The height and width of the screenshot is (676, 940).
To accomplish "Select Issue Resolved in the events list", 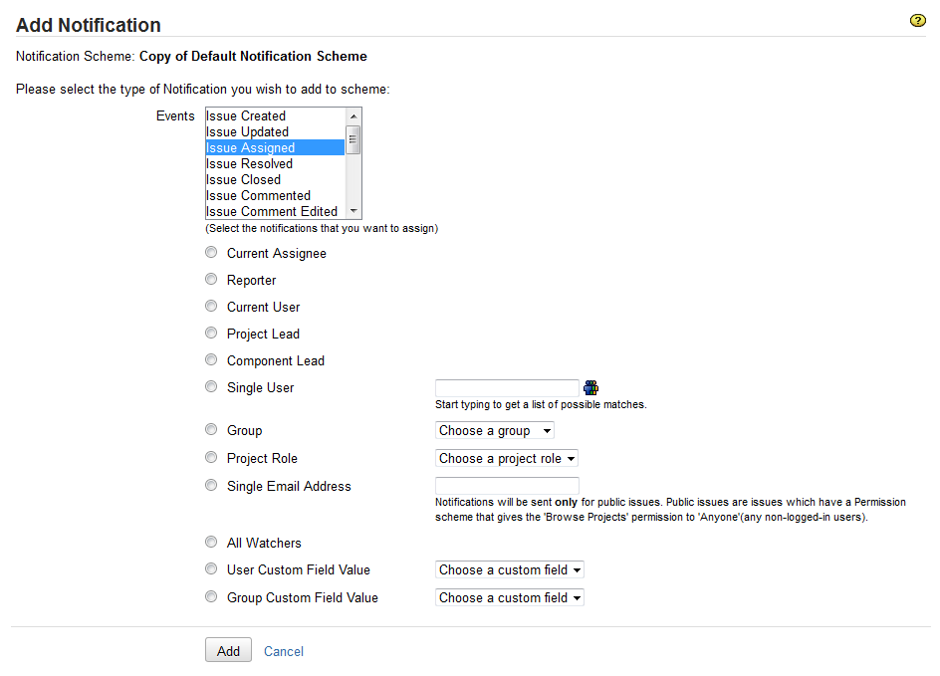I will (249, 164).
